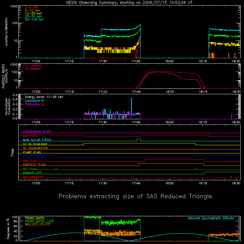
Task: Click the 0.5 value on the modulation axis
Action: click(x=15, y=95)
